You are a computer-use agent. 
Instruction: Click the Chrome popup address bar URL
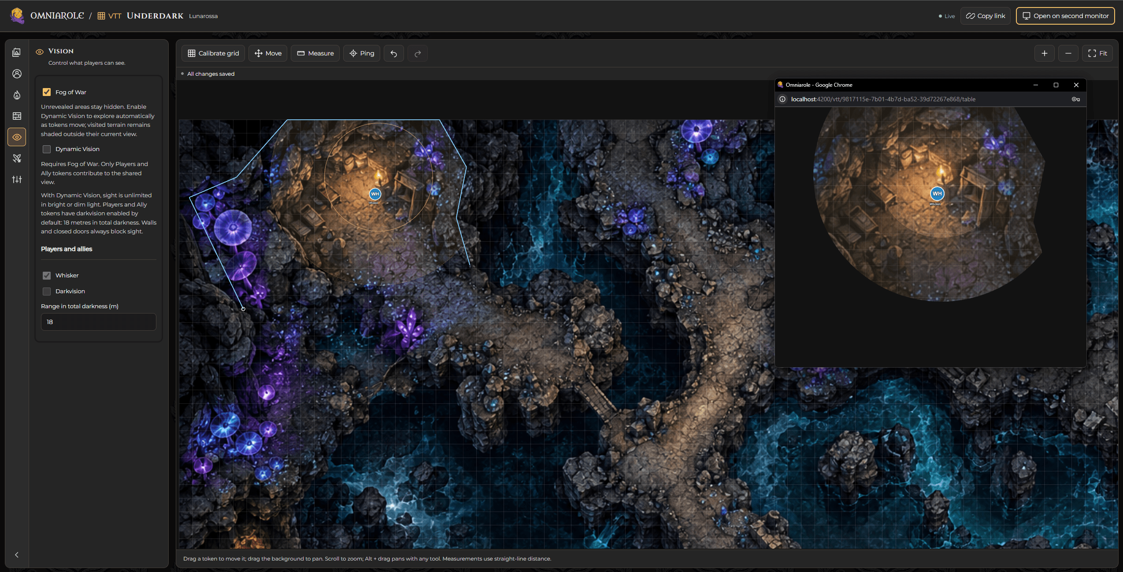click(x=883, y=100)
